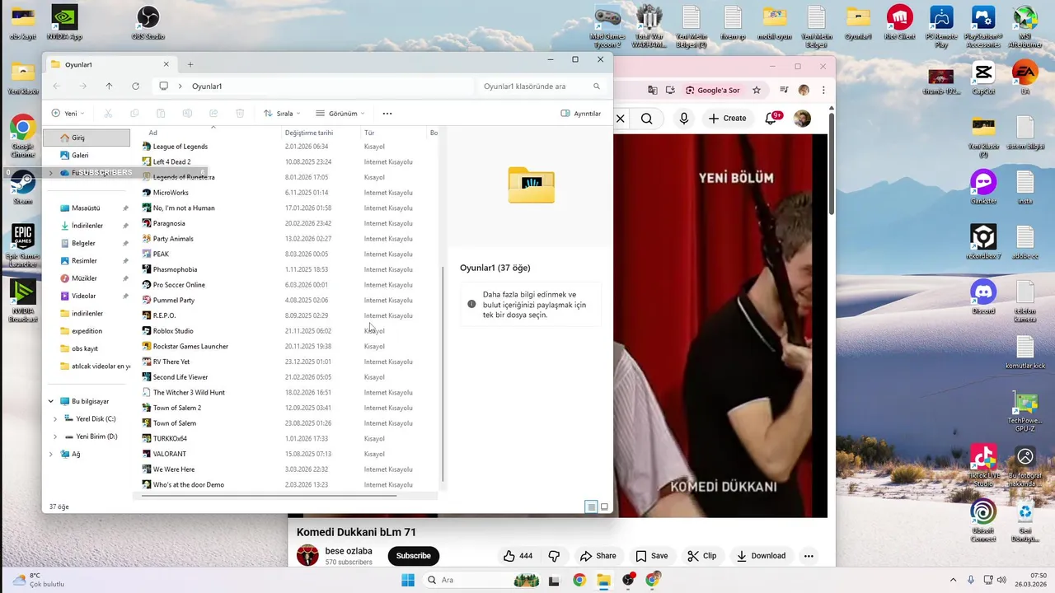
Task: Open the OBS Studio desktop shortcut
Action: [x=148, y=22]
